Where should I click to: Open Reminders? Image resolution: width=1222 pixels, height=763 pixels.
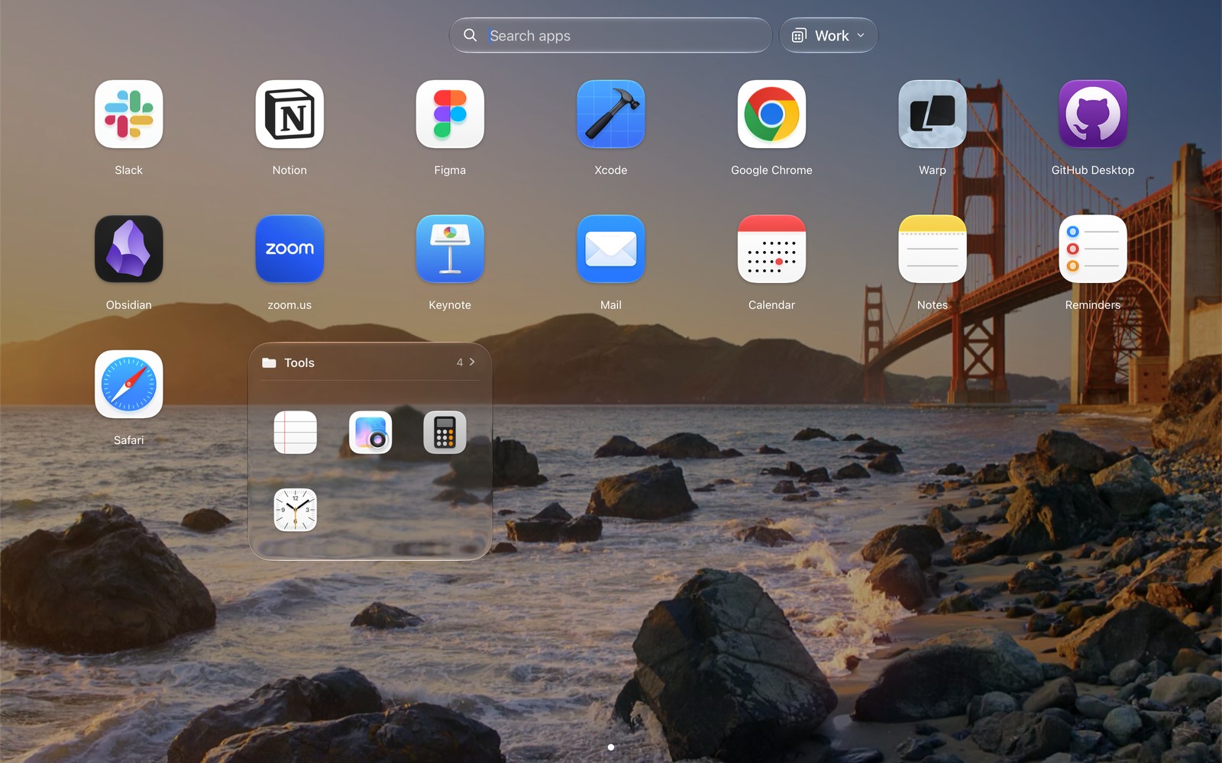[x=1093, y=249]
